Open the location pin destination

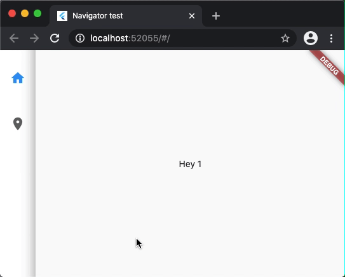pos(18,124)
